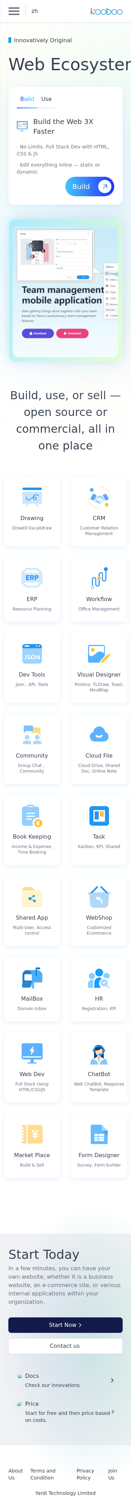Viewport: 131px width, 1505px height.
Task: Expand the Price row chevron
Action: [x=112, y=1411]
